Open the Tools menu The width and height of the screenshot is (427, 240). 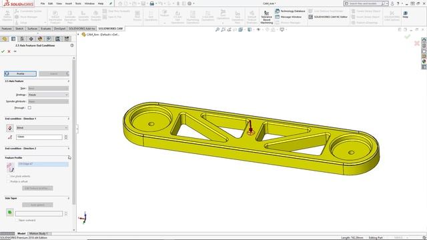[78, 3]
